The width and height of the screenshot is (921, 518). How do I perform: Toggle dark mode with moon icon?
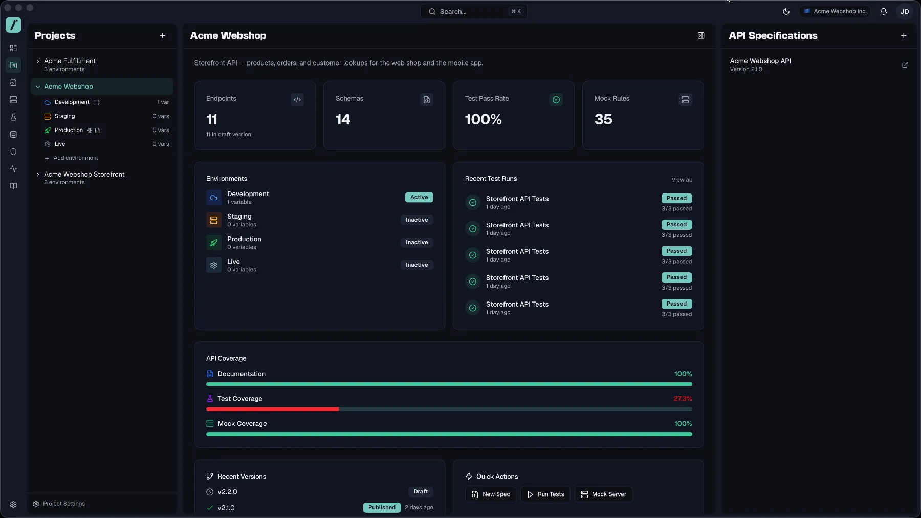pos(786,11)
